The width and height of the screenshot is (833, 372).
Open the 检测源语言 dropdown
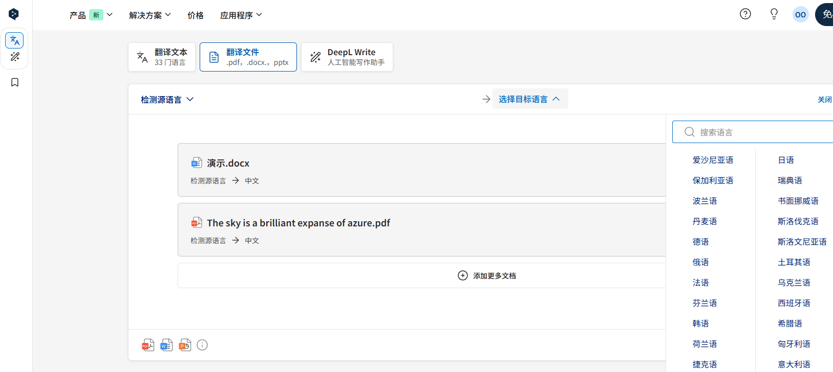[167, 100]
